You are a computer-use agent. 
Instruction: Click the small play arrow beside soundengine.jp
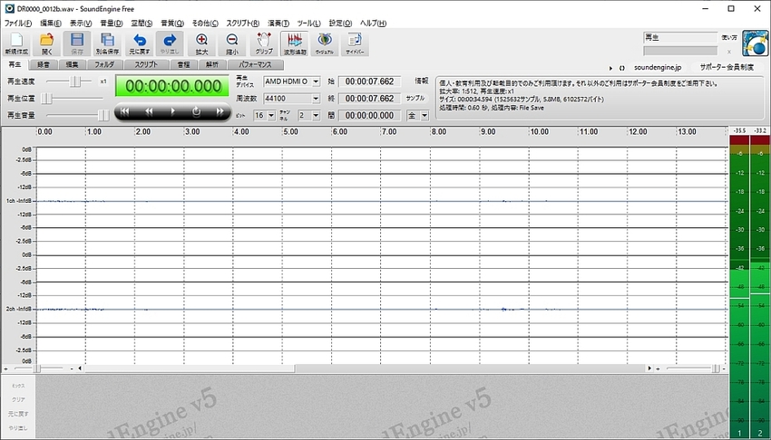(x=610, y=68)
